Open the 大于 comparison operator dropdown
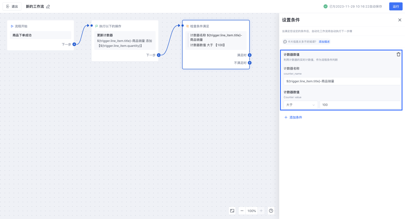Image resolution: width=405 pixels, height=219 pixels. pyautogui.click(x=301, y=105)
